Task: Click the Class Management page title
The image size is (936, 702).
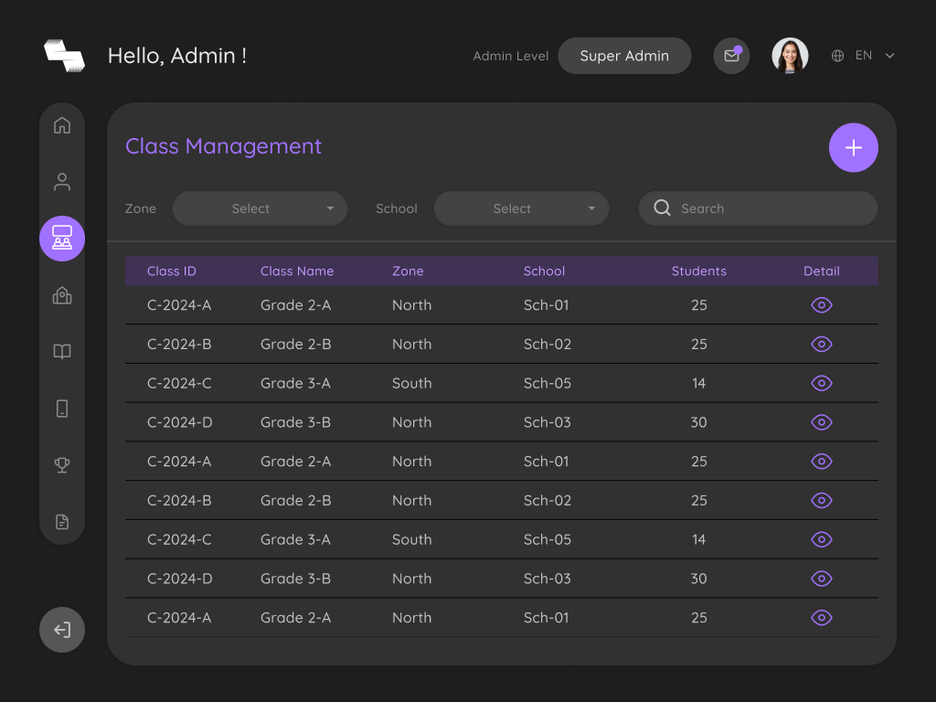Action: 223,146
